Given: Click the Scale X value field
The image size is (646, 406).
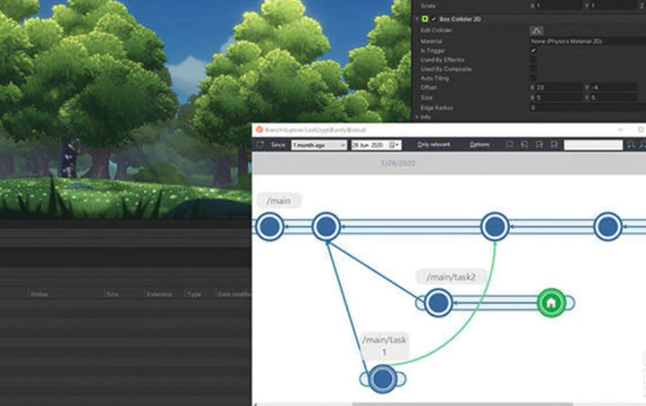Looking at the screenshot, I should tap(559, 6).
